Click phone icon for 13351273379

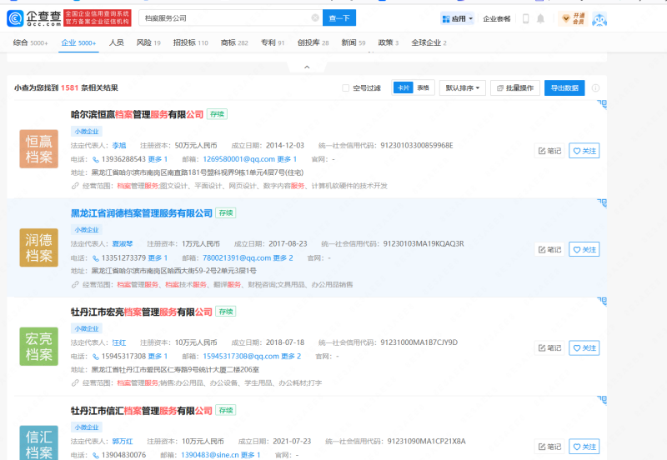point(96,258)
